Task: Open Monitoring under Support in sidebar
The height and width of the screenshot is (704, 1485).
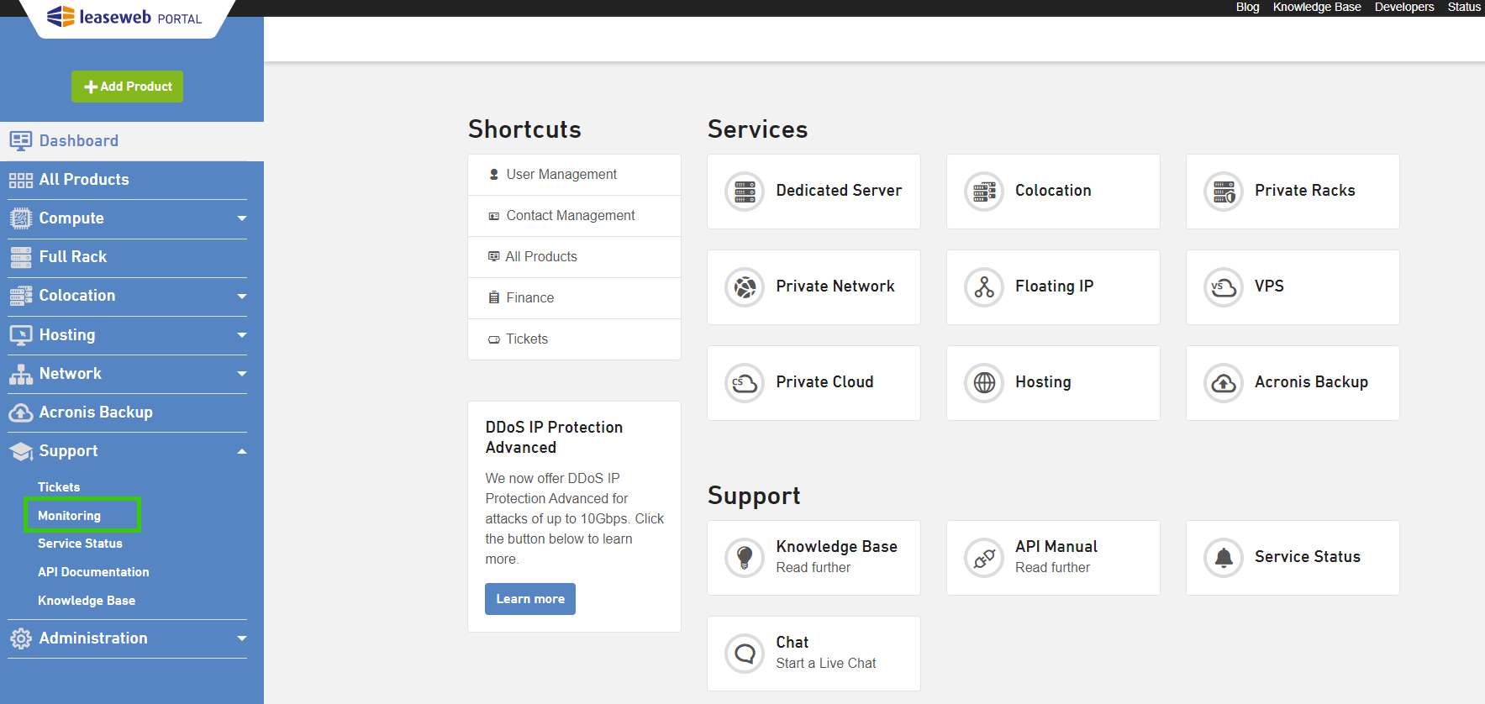Action: [x=69, y=516]
